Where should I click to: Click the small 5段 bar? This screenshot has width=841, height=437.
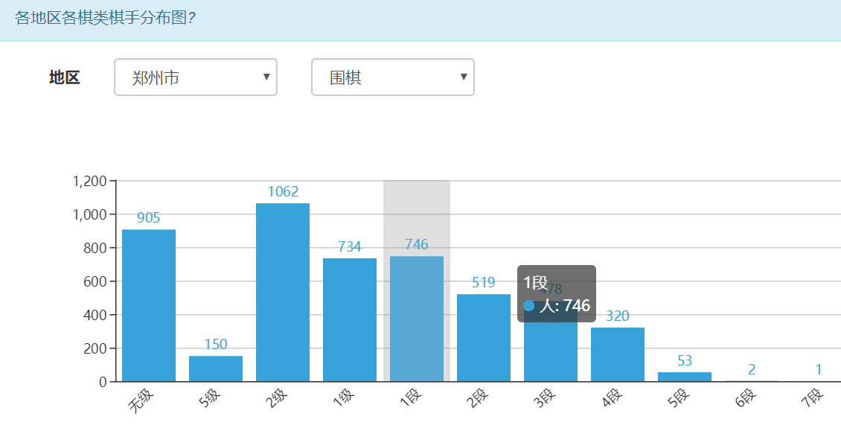[685, 377]
